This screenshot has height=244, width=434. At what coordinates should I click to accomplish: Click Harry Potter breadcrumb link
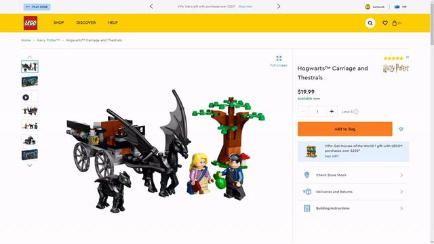coord(48,40)
